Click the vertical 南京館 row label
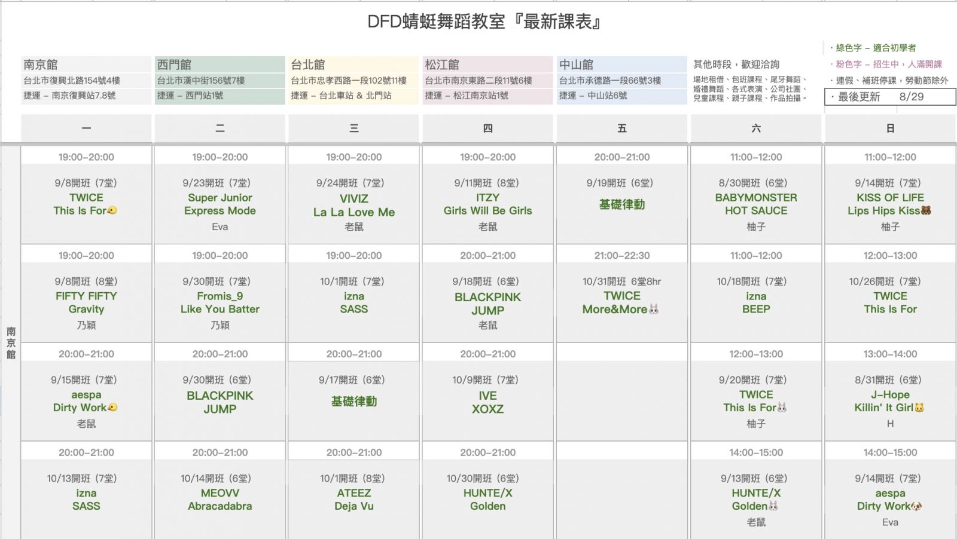The image size is (957, 539). (11, 342)
